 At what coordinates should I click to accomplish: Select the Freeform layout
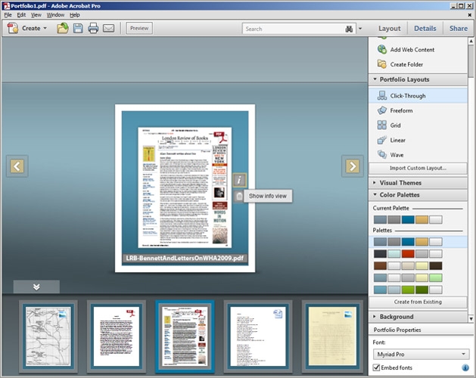pos(418,110)
